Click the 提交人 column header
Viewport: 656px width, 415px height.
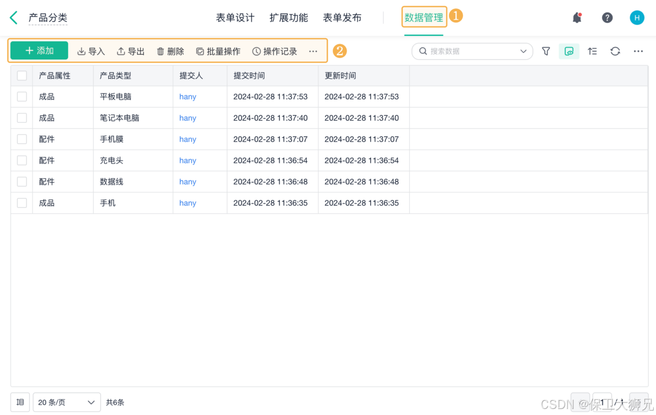pos(200,76)
